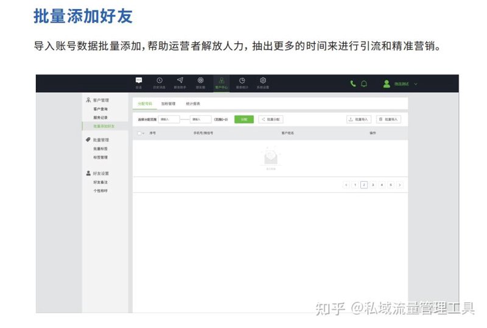487x328 pixels.
Task: Open 系统设置 gear icon in top bar
Action: pos(263,80)
